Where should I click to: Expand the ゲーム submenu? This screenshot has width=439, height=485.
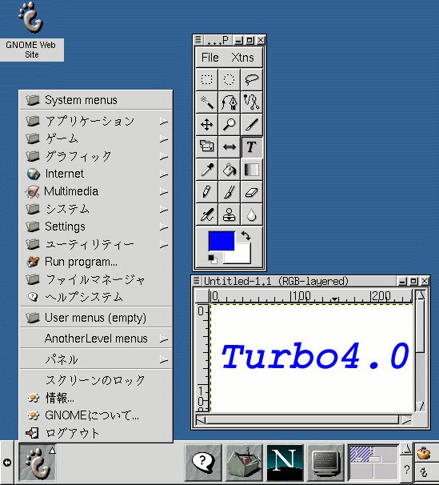pyautogui.click(x=96, y=138)
